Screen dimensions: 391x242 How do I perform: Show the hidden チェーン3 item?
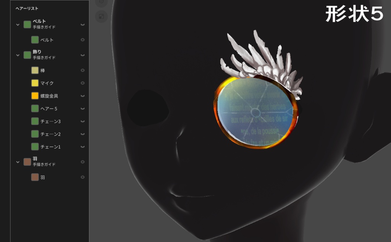[x=82, y=121]
